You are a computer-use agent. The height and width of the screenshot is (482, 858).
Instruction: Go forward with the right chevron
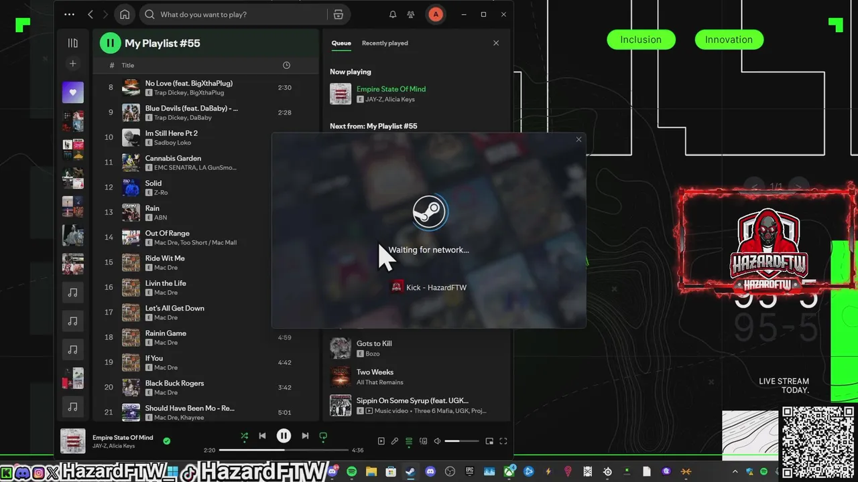pyautogui.click(x=105, y=14)
